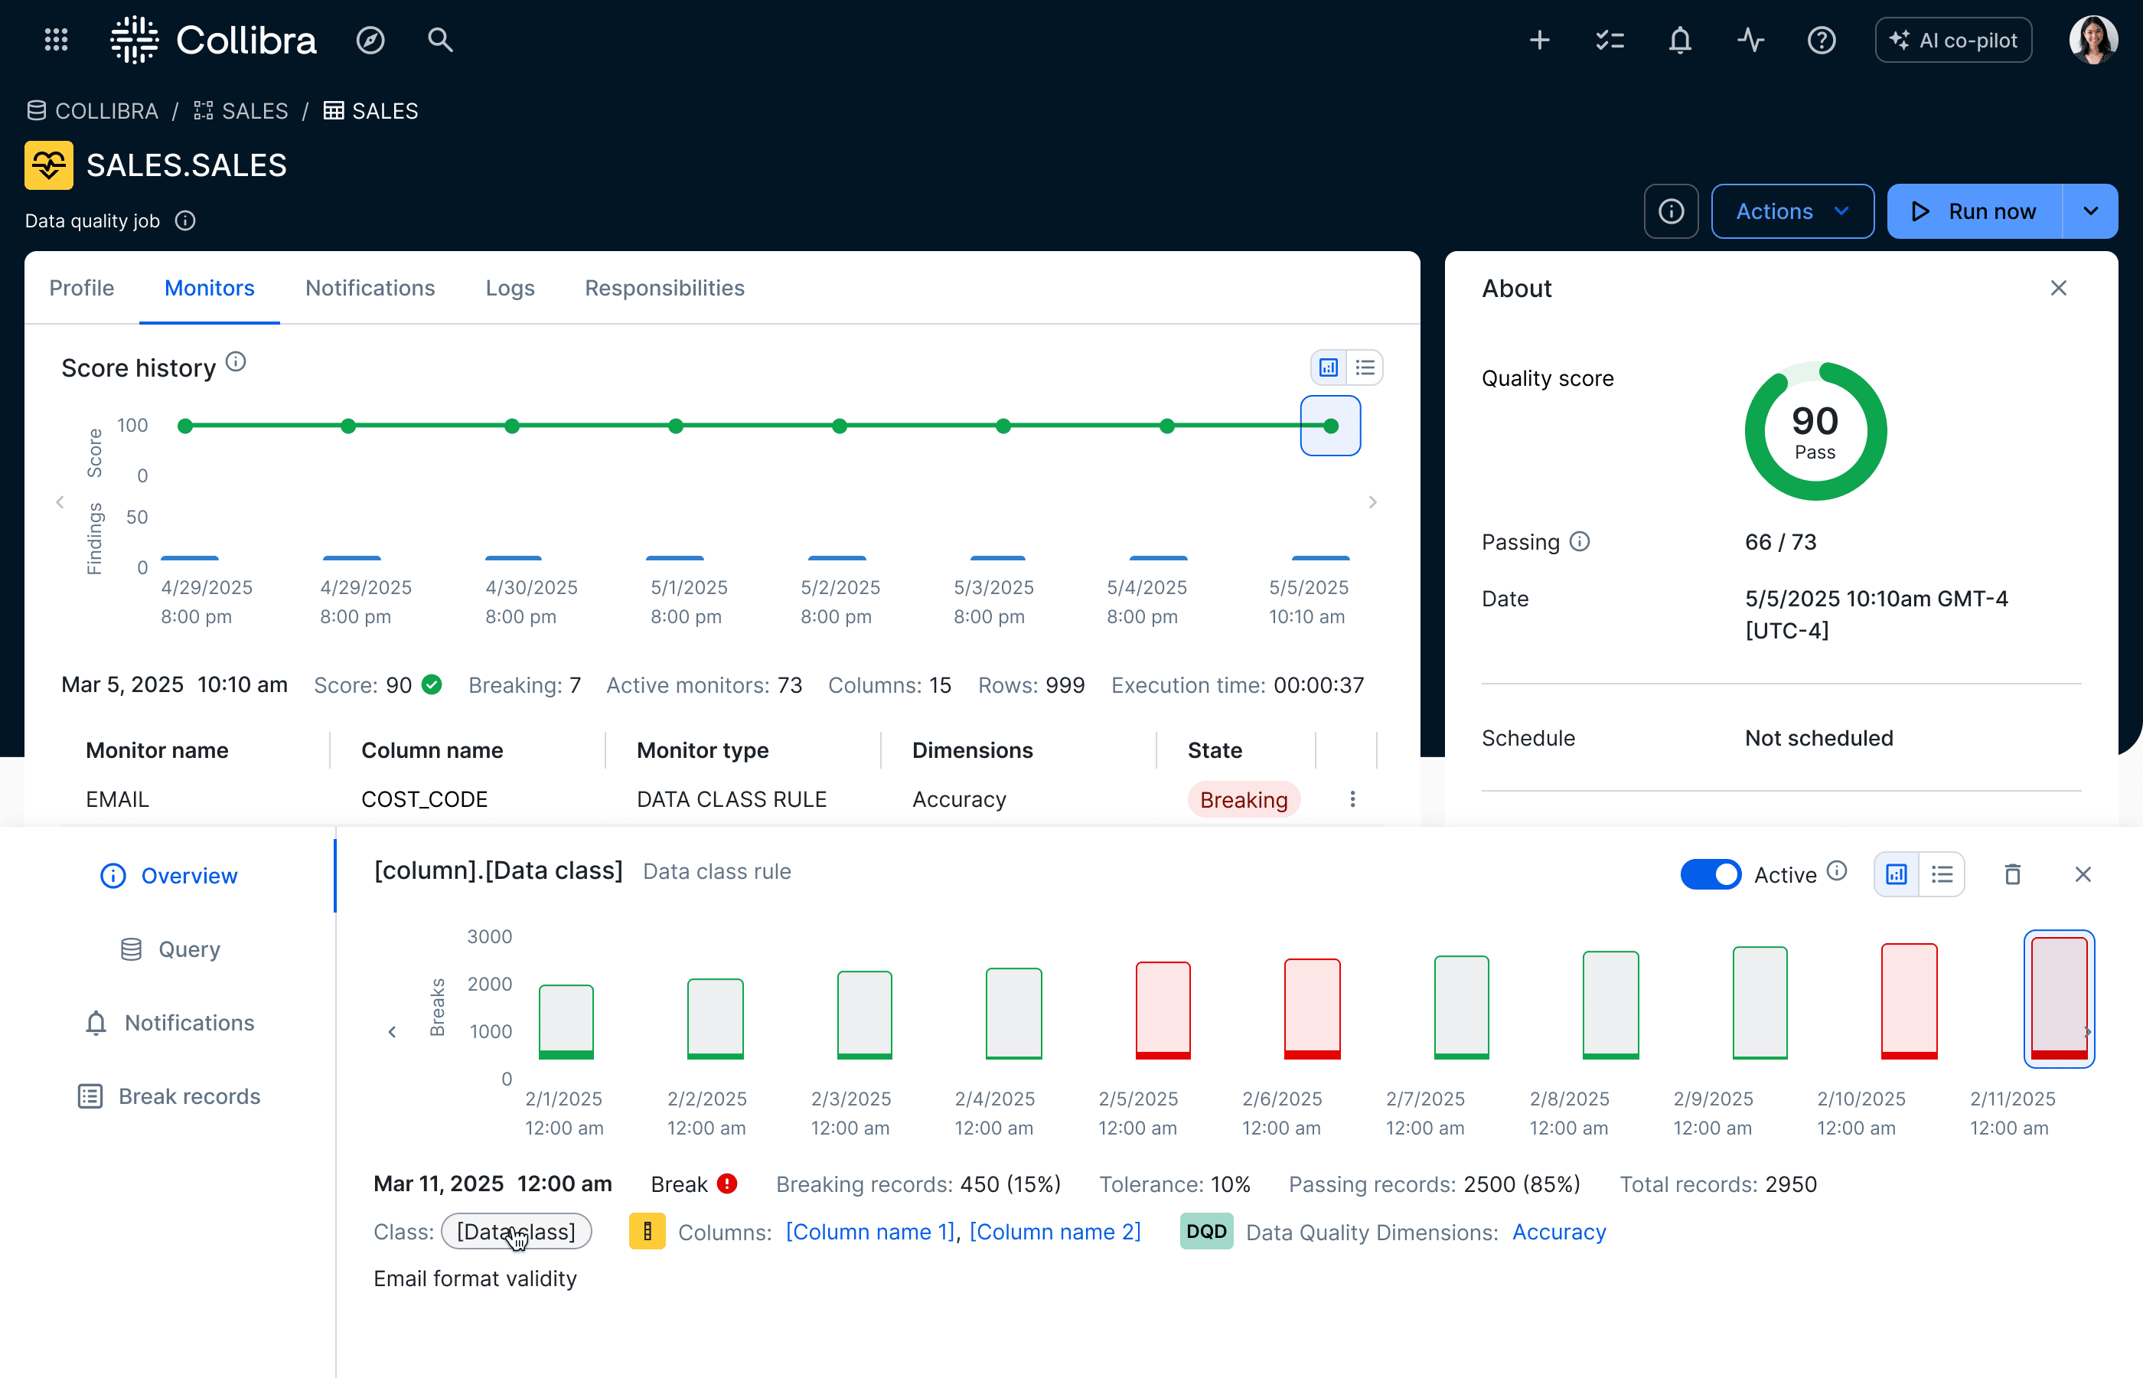Delete monitor with the trash icon

click(2012, 874)
